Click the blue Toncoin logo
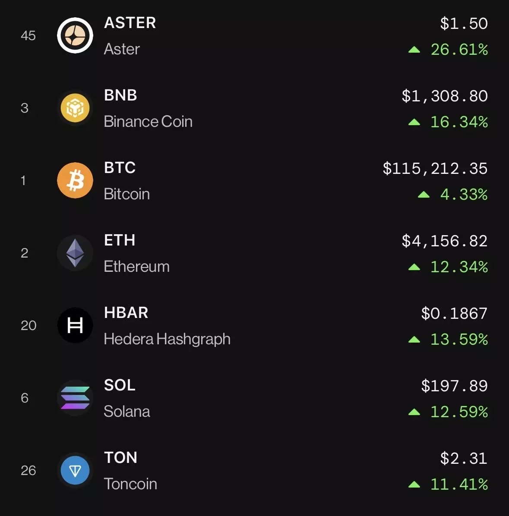Viewport: 509px width, 516px height. point(75,470)
